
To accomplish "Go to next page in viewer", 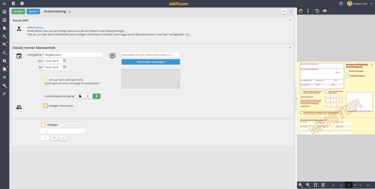I will 360,185.
